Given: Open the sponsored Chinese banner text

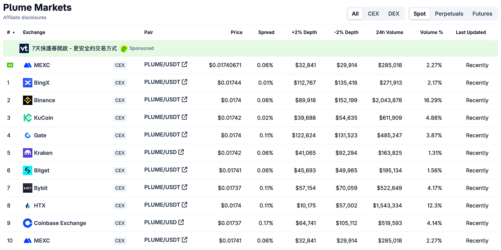Looking at the screenshot, I should coord(74,48).
